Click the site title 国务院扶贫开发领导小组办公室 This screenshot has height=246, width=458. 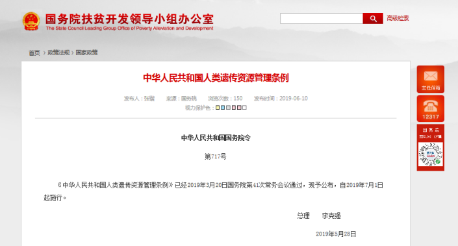click(x=129, y=19)
